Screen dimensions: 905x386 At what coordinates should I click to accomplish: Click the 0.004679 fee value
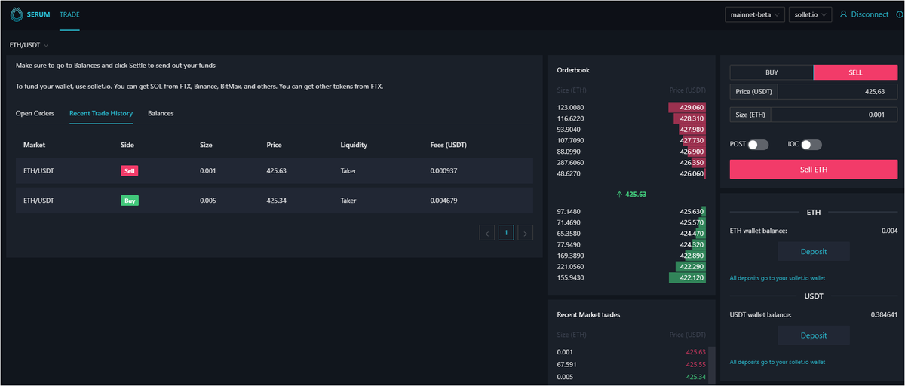pos(444,201)
